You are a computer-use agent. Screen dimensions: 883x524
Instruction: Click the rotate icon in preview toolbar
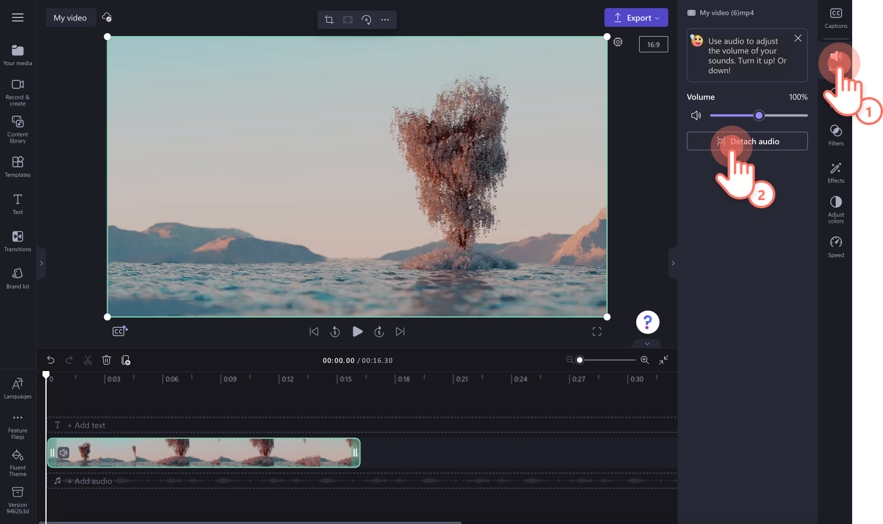click(x=366, y=20)
